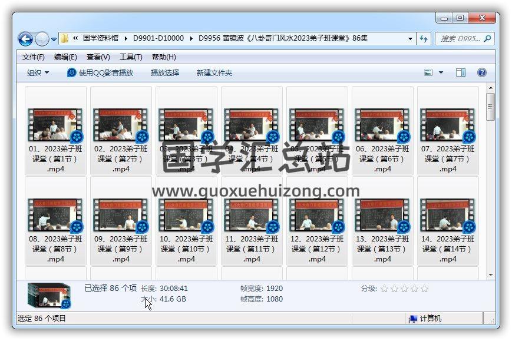This screenshot has width=512, height=341.
Task: Click computer icon in status bar
Action: [x=414, y=319]
